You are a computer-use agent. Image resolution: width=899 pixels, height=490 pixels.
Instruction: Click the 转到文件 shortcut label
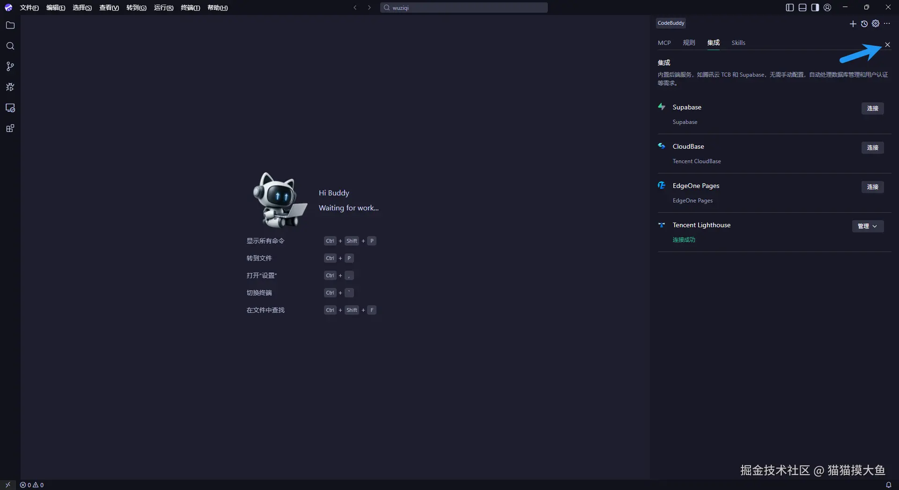[x=259, y=258]
